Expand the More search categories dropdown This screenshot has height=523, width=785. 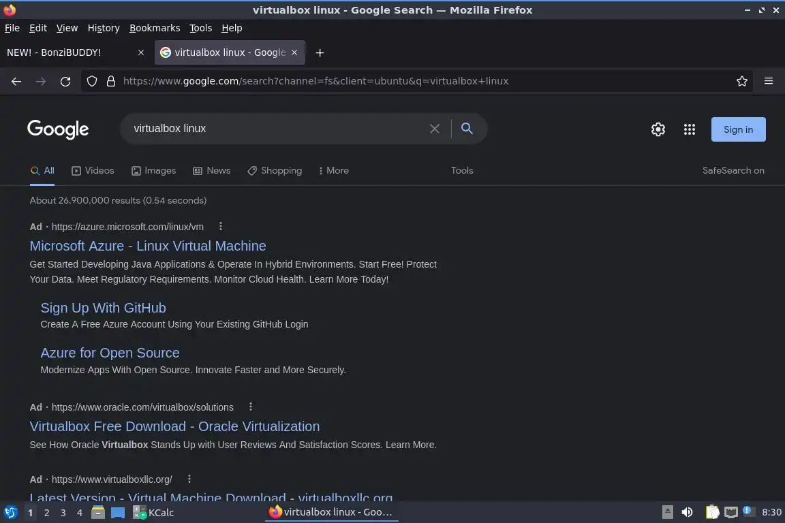click(333, 171)
